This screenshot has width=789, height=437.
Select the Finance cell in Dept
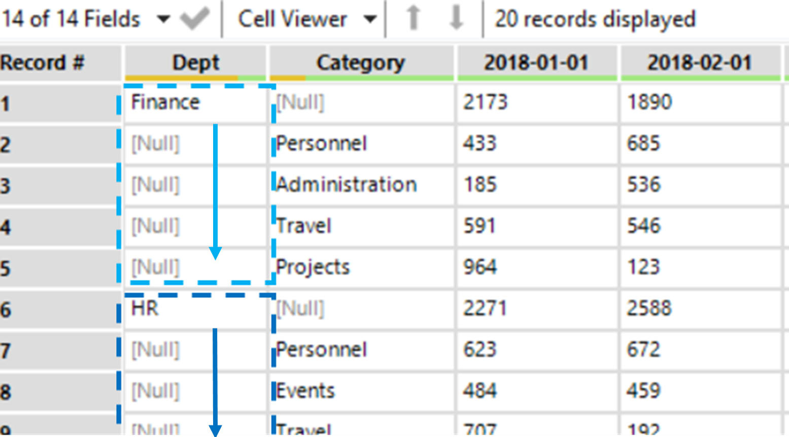tap(165, 102)
